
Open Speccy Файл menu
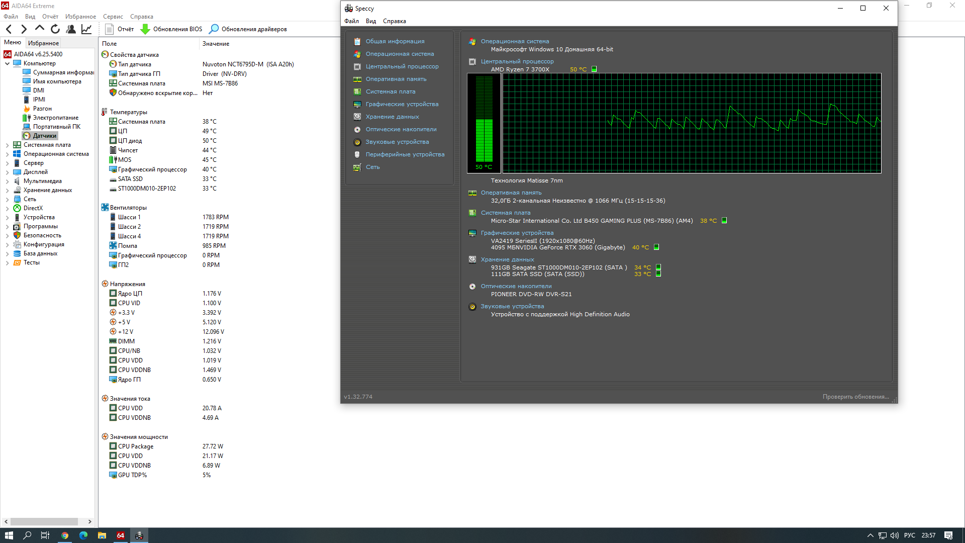click(x=351, y=21)
